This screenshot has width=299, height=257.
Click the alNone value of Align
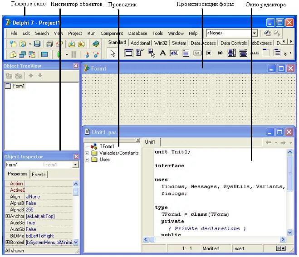pos(33,197)
